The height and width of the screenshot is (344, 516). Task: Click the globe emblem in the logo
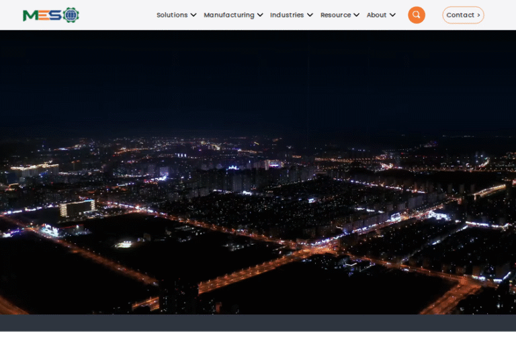click(71, 15)
